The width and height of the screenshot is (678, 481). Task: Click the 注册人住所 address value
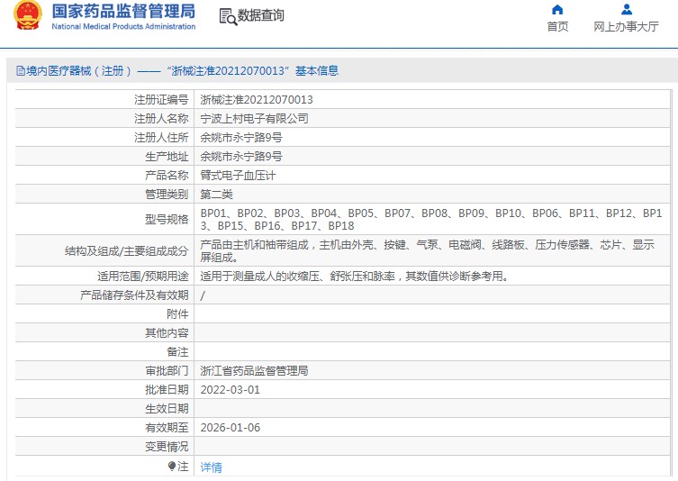pos(241,138)
